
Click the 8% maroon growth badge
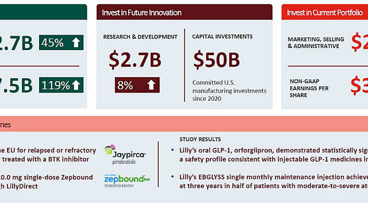click(137, 85)
